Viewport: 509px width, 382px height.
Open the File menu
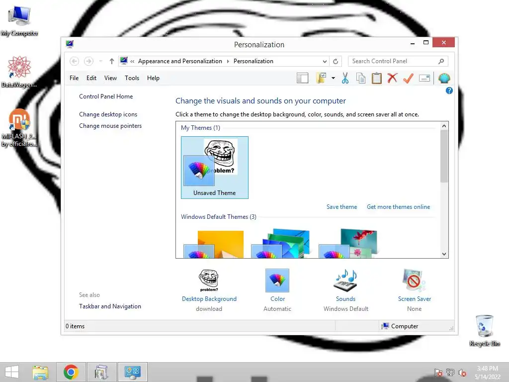point(74,78)
